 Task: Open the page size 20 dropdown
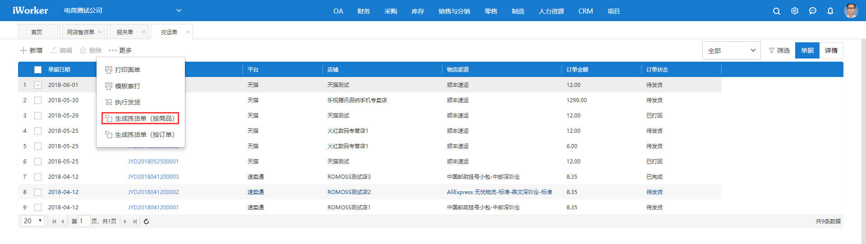coord(32,221)
